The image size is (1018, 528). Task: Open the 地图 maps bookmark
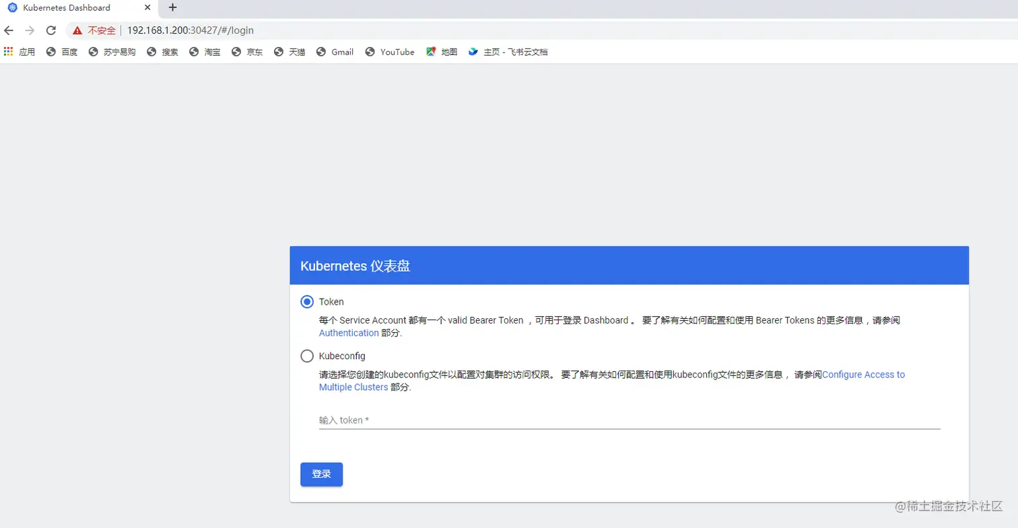point(442,52)
